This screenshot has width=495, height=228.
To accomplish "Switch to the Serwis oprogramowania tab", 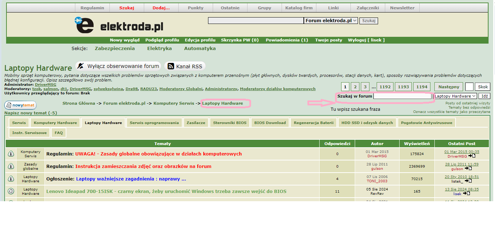I will 154,123.
